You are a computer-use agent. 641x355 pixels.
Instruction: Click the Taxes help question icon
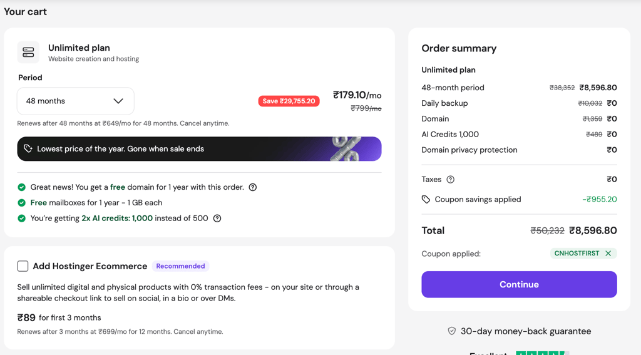[x=451, y=180]
